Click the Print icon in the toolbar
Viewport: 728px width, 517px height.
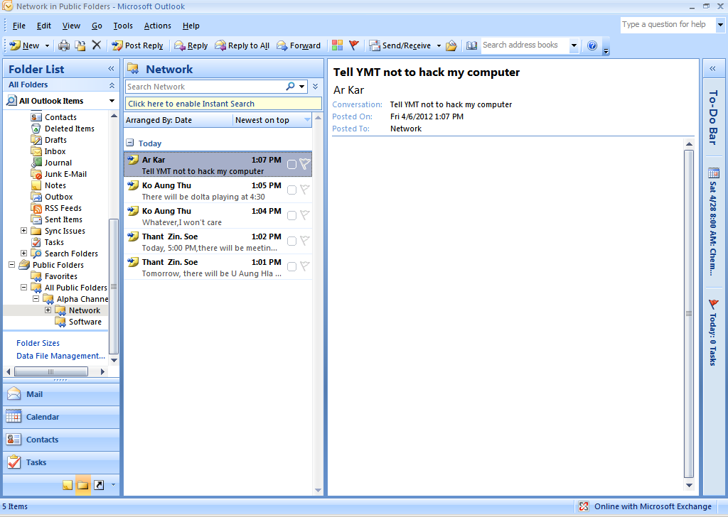coord(64,45)
